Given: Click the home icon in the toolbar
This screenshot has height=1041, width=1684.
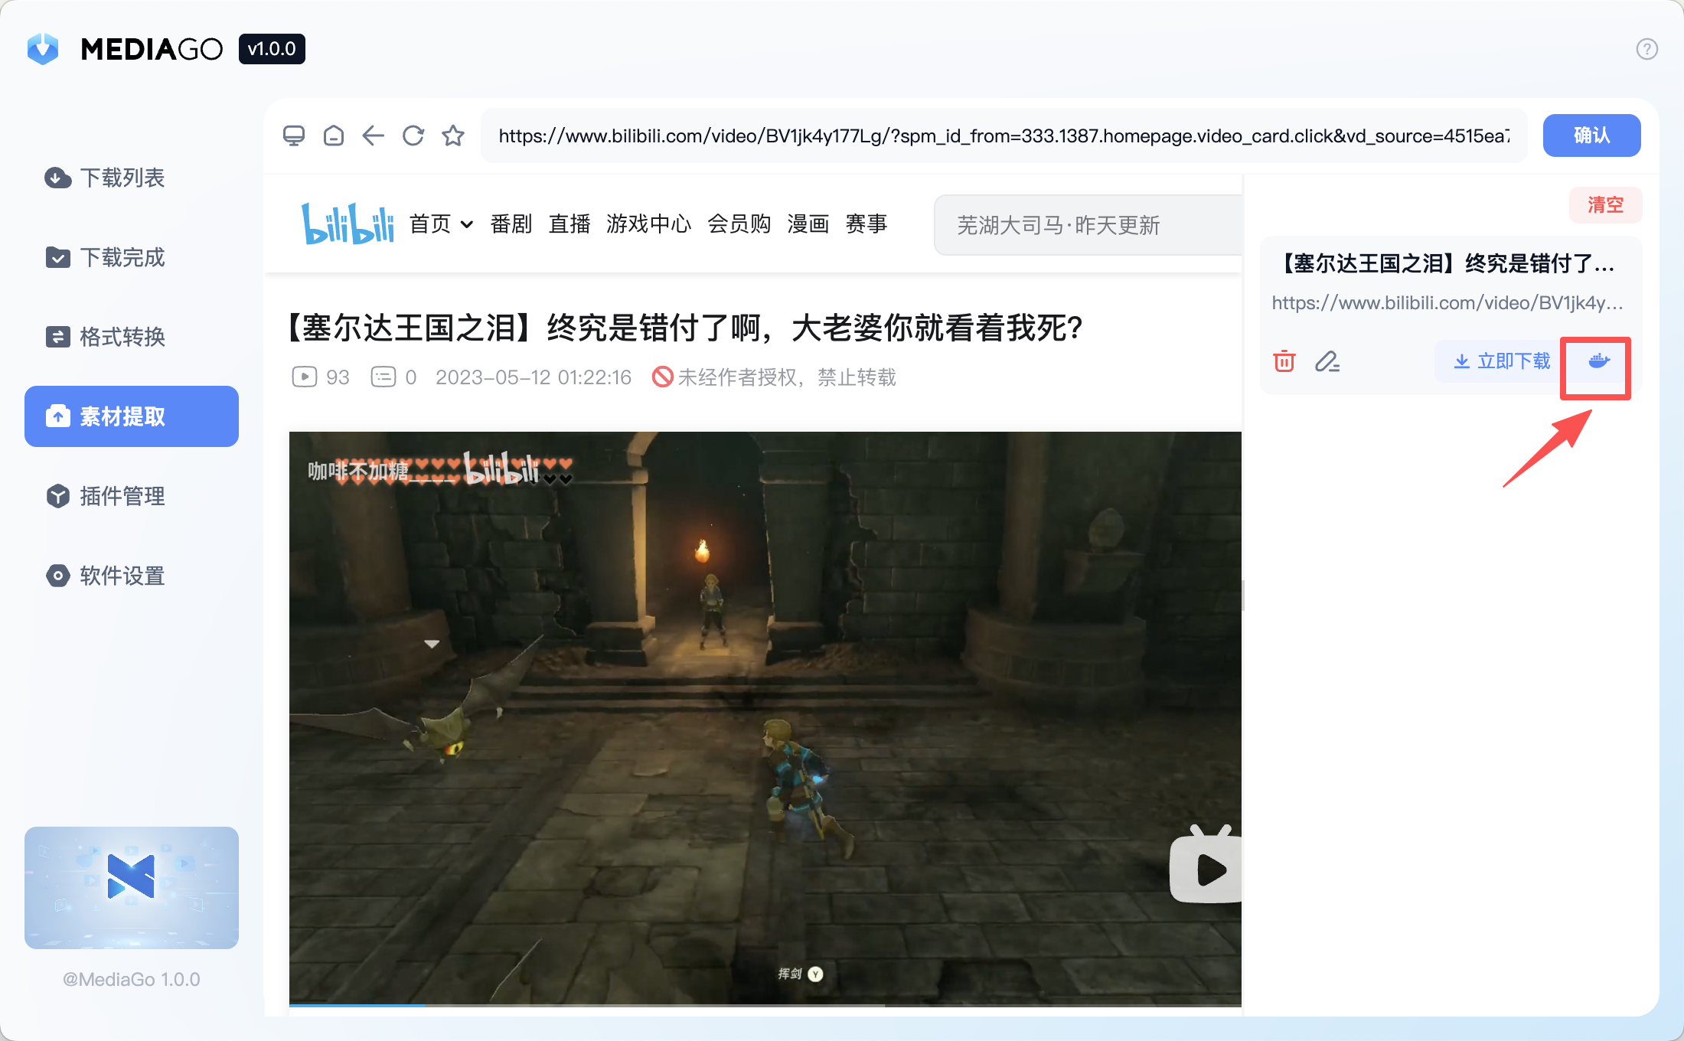Looking at the screenshot, I should (333, 135).
